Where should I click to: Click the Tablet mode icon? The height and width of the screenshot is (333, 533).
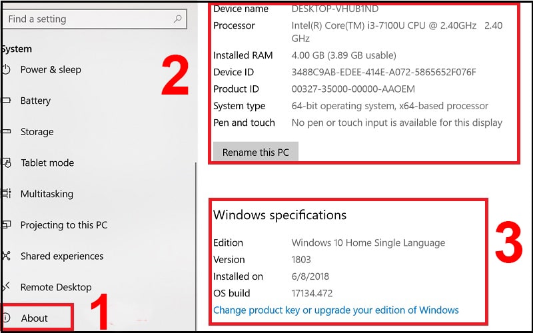click(7, 163)
